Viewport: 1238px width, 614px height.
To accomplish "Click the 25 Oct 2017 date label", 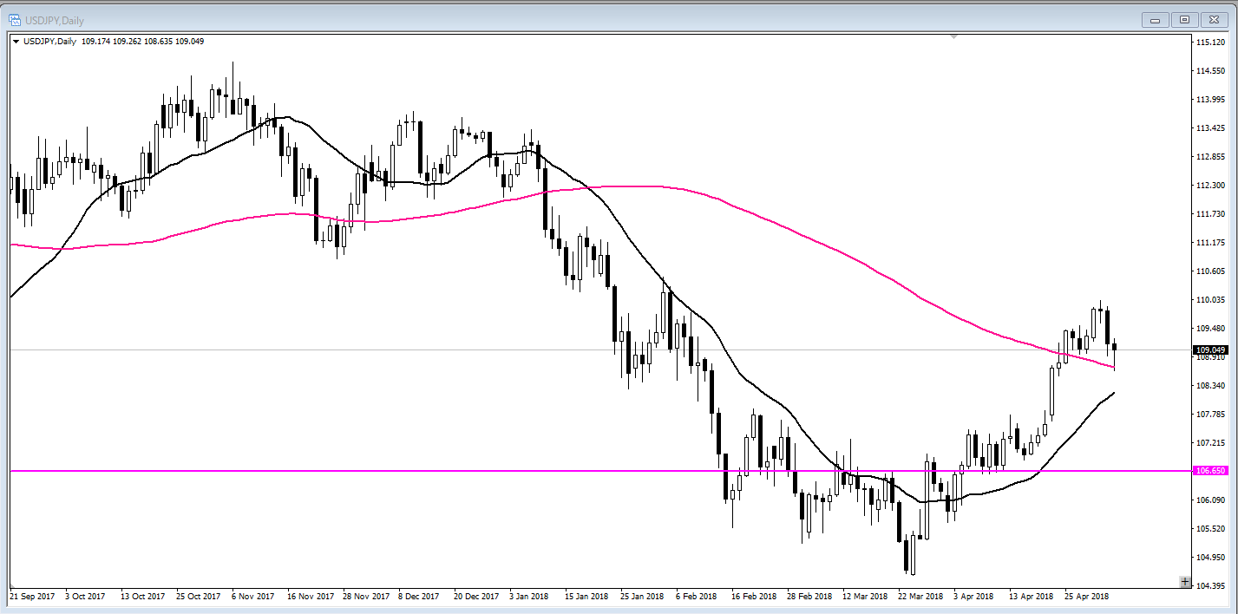I will pos(198,597).
